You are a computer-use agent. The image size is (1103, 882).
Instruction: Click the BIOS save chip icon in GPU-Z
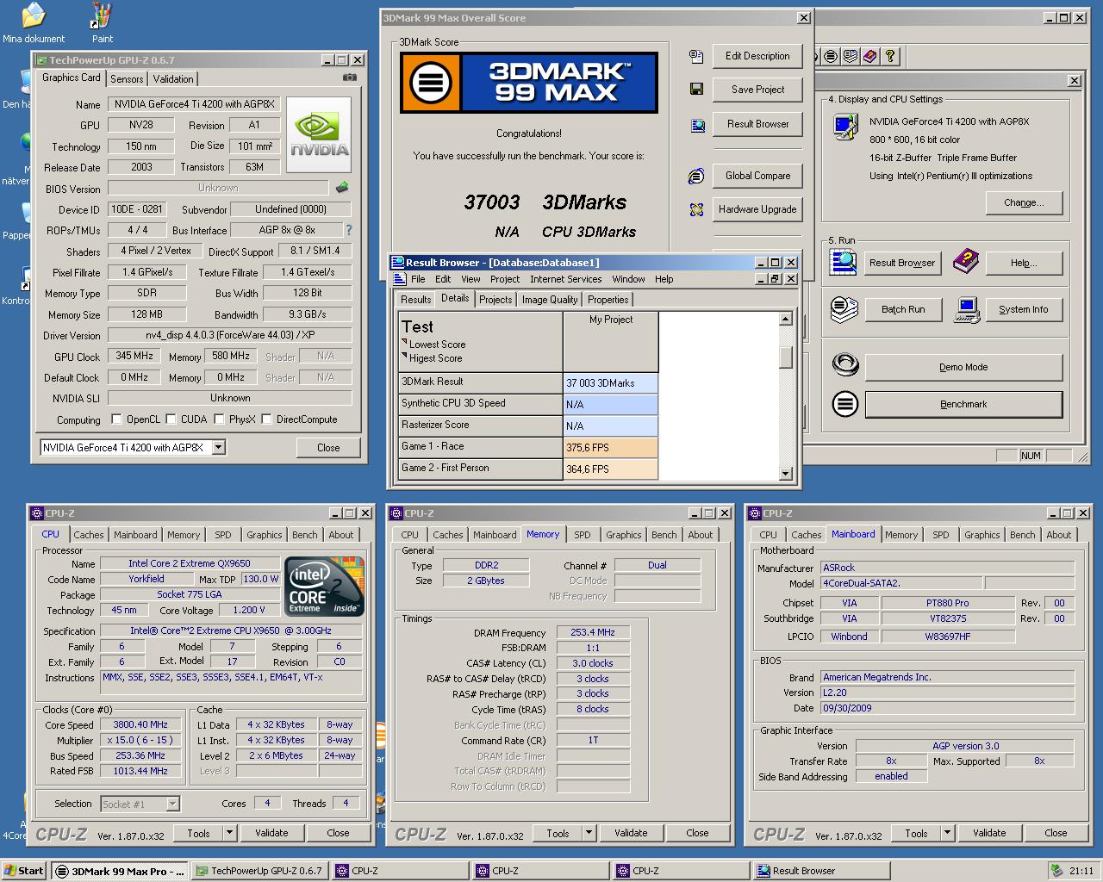[x=342, y=187]
